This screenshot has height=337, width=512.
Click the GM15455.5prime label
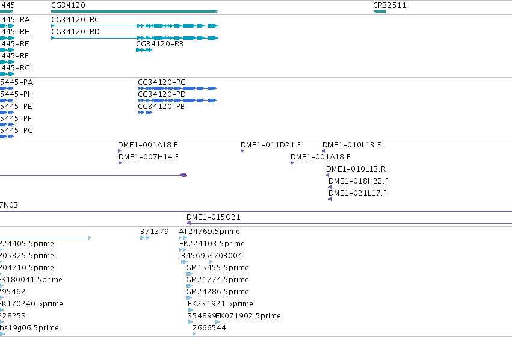(217, 268)
